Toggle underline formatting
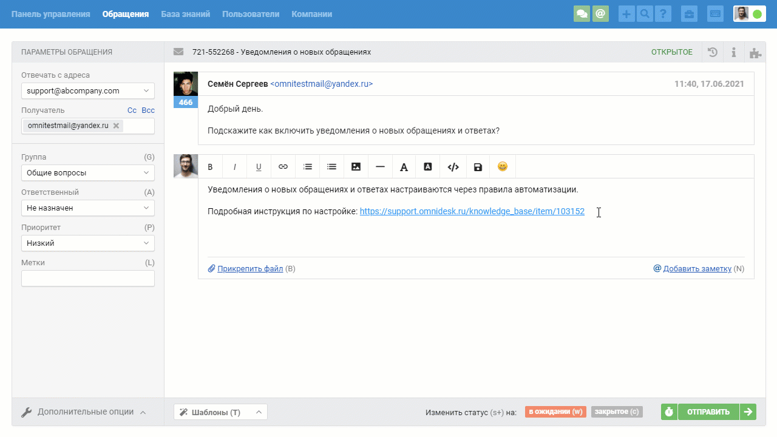777x437 pixels. (x=259, y=166)
